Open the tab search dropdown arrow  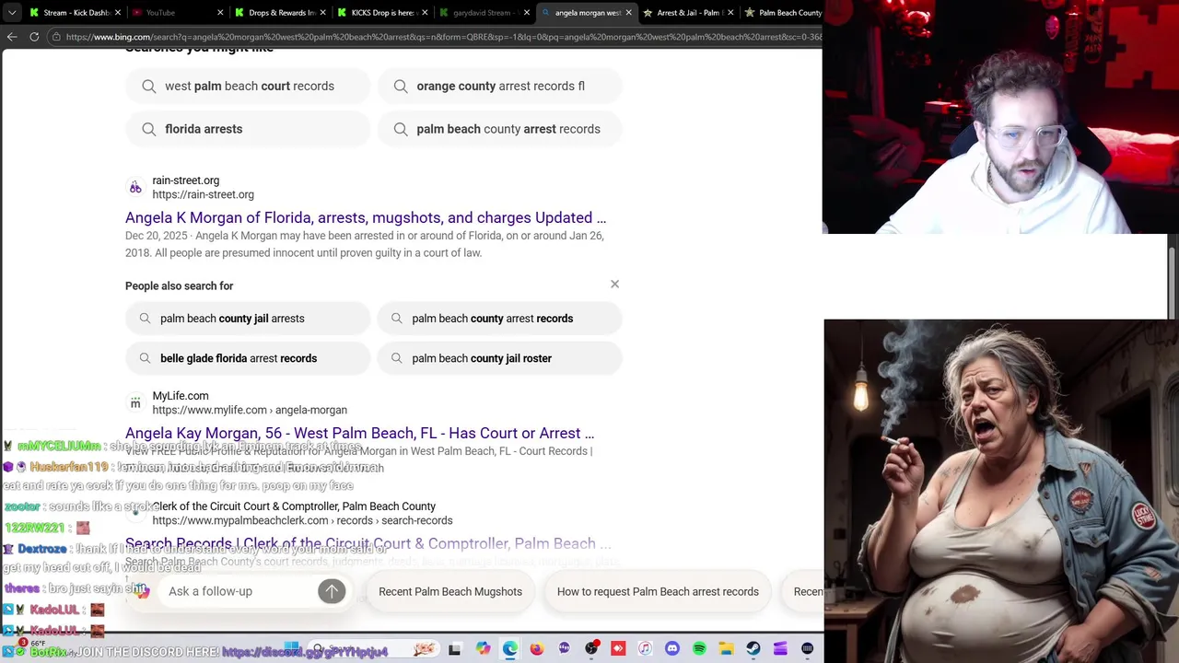12,13
